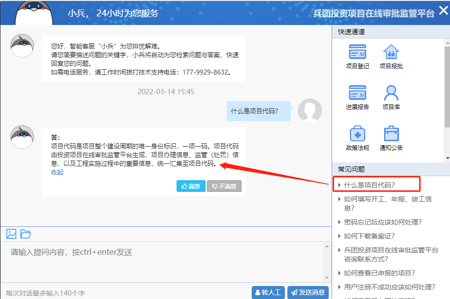This screenshot has width=450, height=299.
Task: Collapse the answer with 收起 link
Action: (x=57, y=172)
